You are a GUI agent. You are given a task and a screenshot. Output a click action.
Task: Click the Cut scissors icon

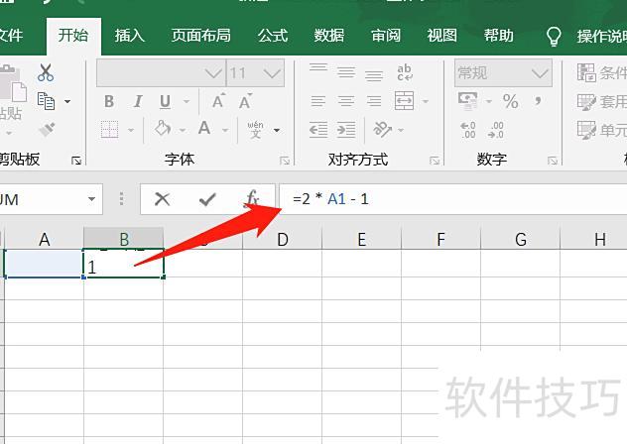coord(46,72)
